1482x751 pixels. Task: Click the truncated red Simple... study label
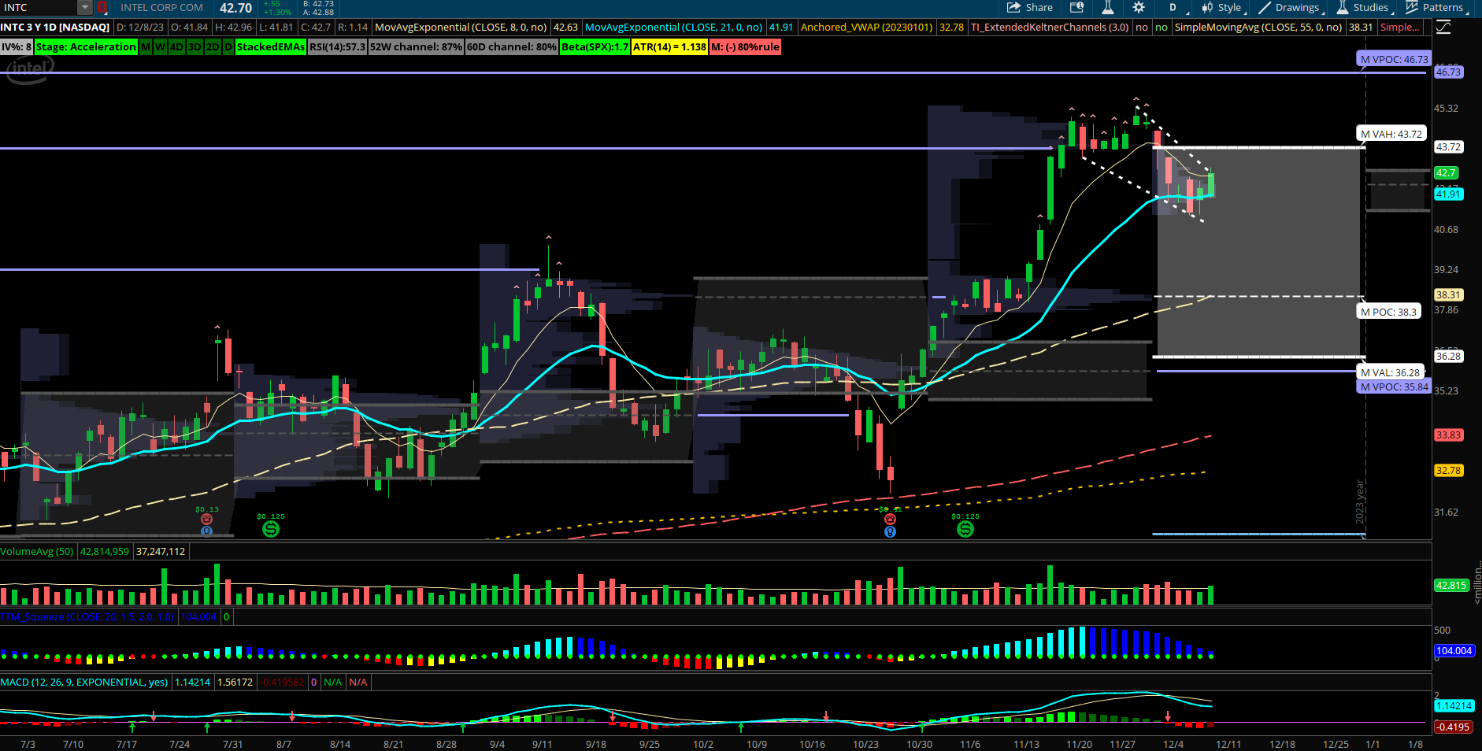pyautogui.click(x=1400, y=27)
